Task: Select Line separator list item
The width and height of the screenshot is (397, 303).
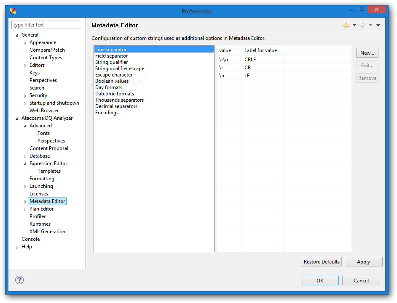Action: [x=154, y=50]
